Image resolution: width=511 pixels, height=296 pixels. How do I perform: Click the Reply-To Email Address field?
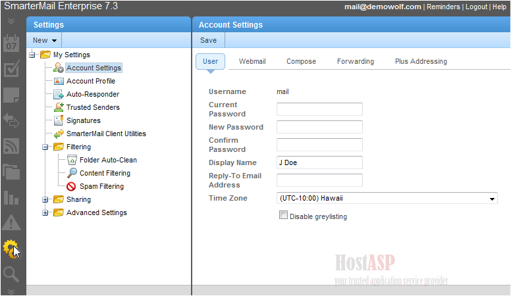[x=319, y=180]
